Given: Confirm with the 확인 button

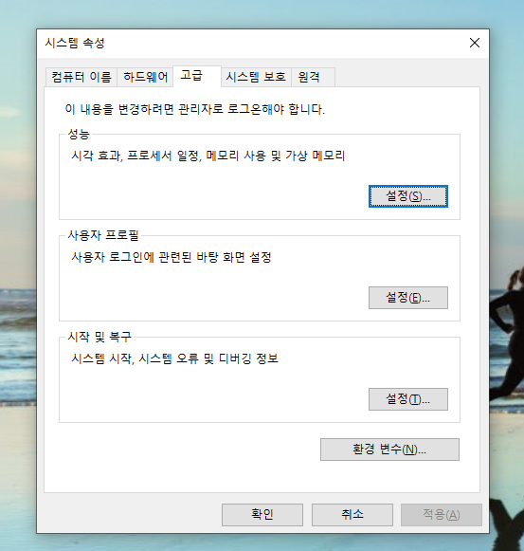Looking at the screenshot, I should (x=262, y=515).
